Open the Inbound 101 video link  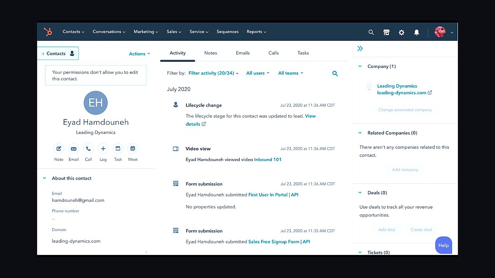[268, 159]
